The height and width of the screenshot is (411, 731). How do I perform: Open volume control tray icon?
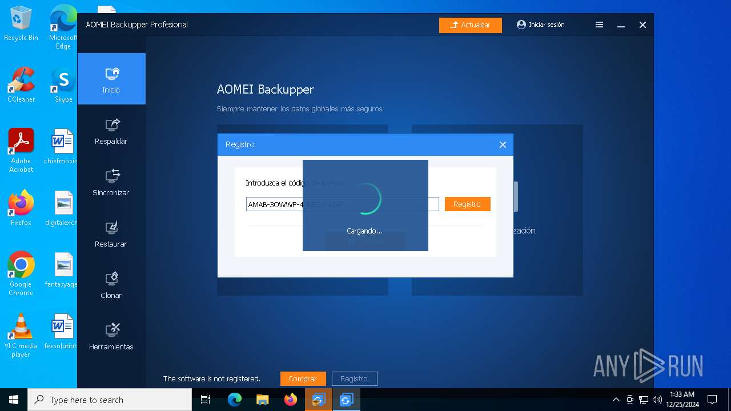coord(657,400)
